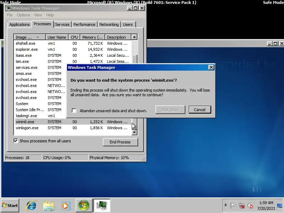Switch to the Applications tab

(x=20, y=24)
